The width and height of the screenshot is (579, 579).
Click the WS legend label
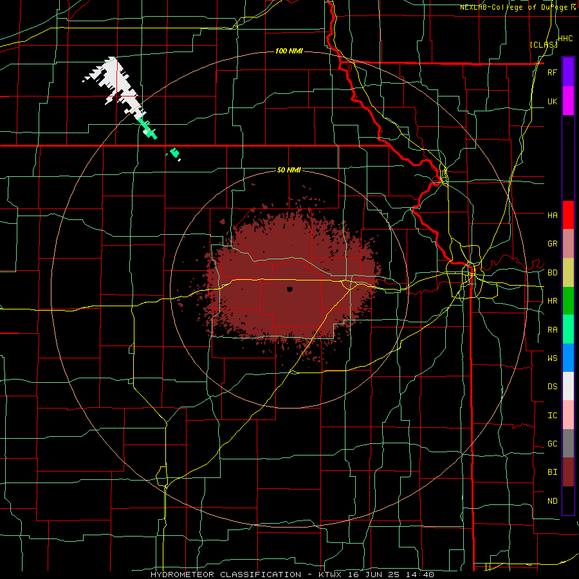point(553,358)
